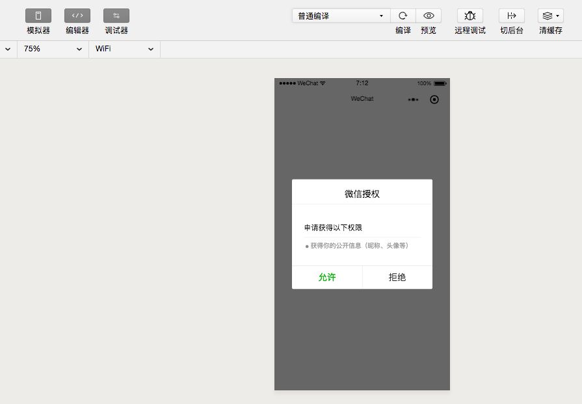The height and width of the screenshot is (404, 582).
Task: Click the compile refresh icon
Action: [x=403, y=16]
